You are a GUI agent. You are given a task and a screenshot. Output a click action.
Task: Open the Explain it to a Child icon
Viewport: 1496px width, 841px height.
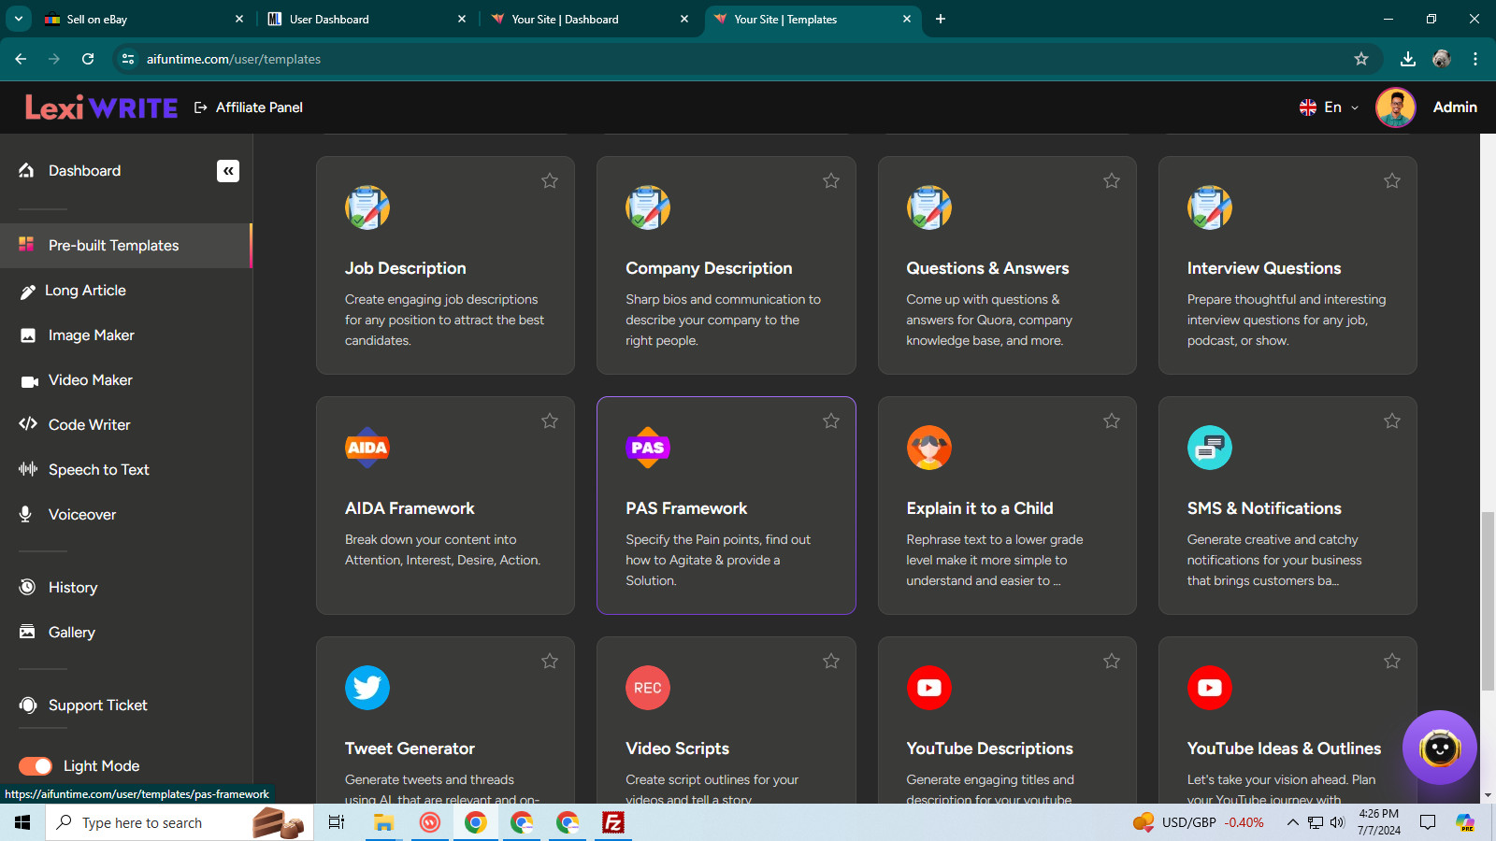click(929, 448)
